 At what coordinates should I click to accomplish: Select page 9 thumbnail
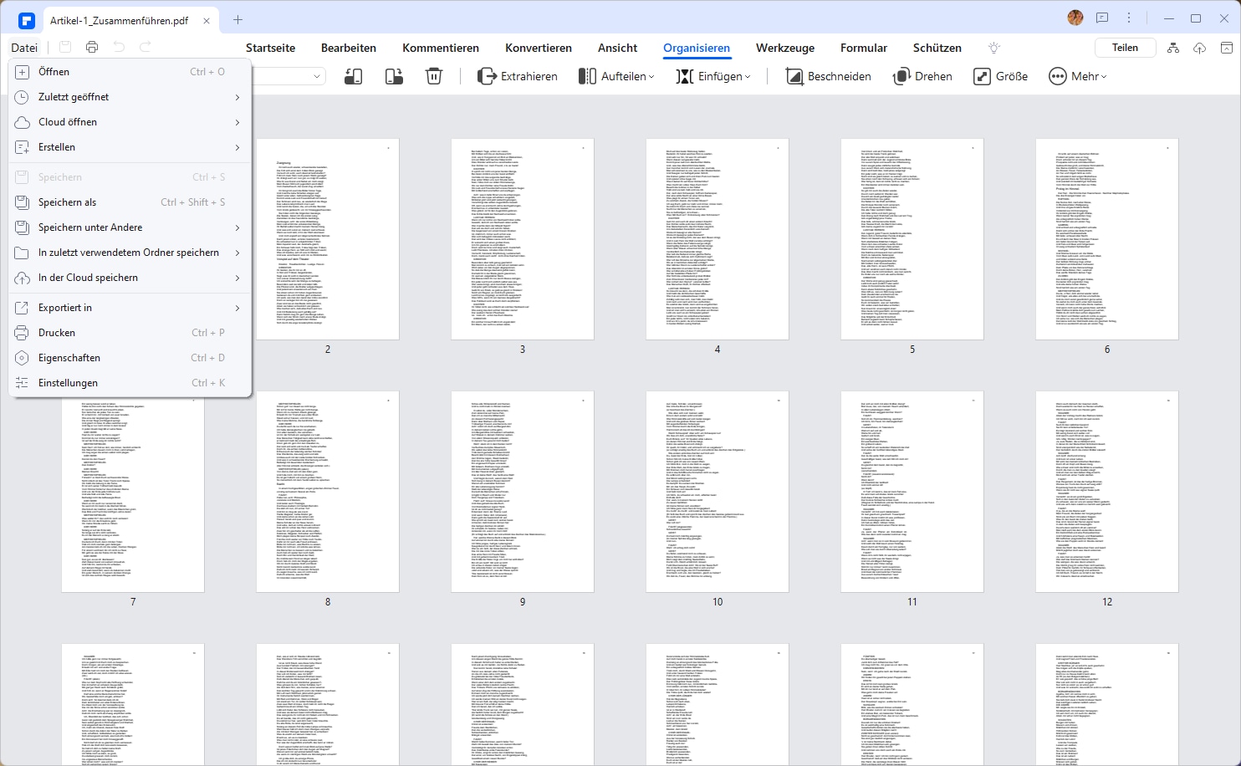point(523,492)
